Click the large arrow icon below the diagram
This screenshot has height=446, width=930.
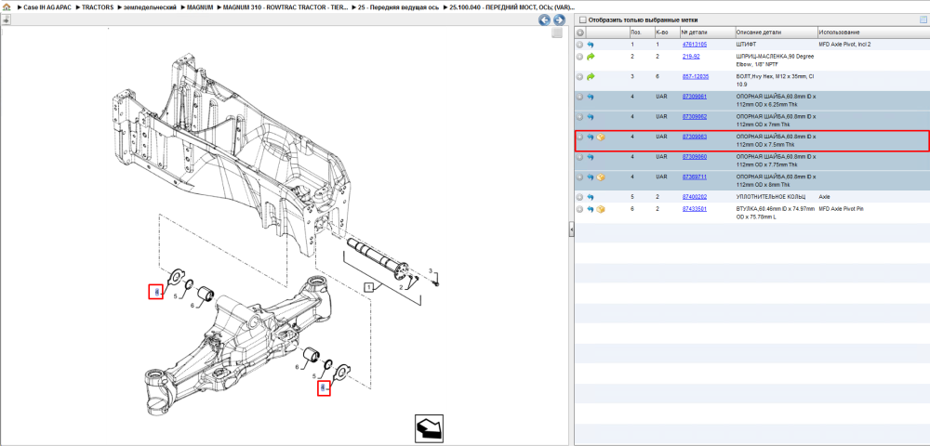point(430,428)
